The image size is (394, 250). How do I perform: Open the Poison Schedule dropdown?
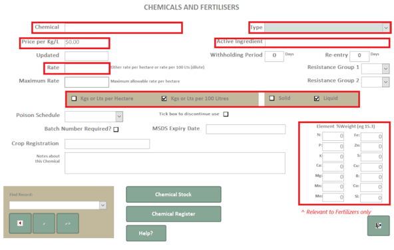pyautogui.click(x=119, y=116)
